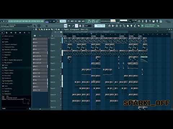Open the playlist options menu arrow

click(34, 29)
